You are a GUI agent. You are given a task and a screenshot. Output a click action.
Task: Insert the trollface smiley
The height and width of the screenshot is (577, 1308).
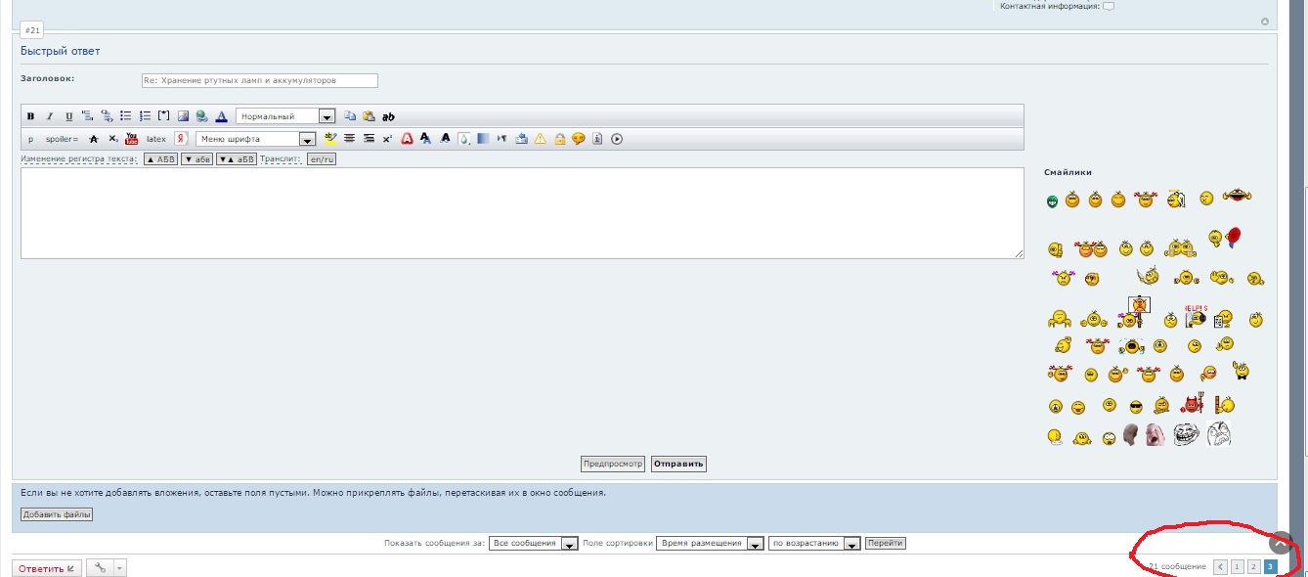coord(1185,435)
